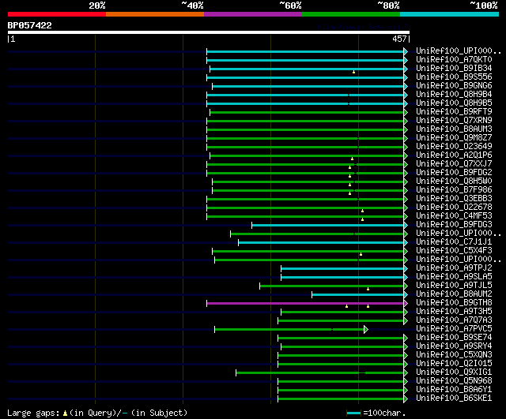
Task: Click the UniRef100_A7QKT0 label
Action: [454, 60]
